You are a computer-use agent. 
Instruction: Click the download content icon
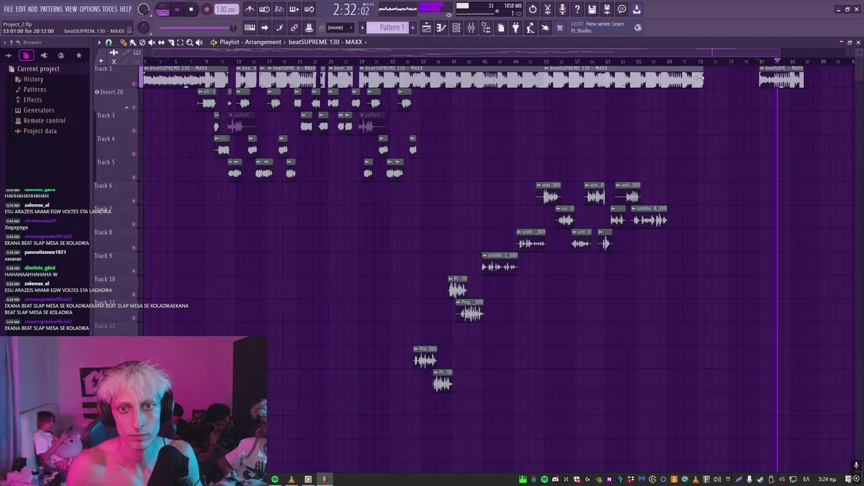[637, 9]
